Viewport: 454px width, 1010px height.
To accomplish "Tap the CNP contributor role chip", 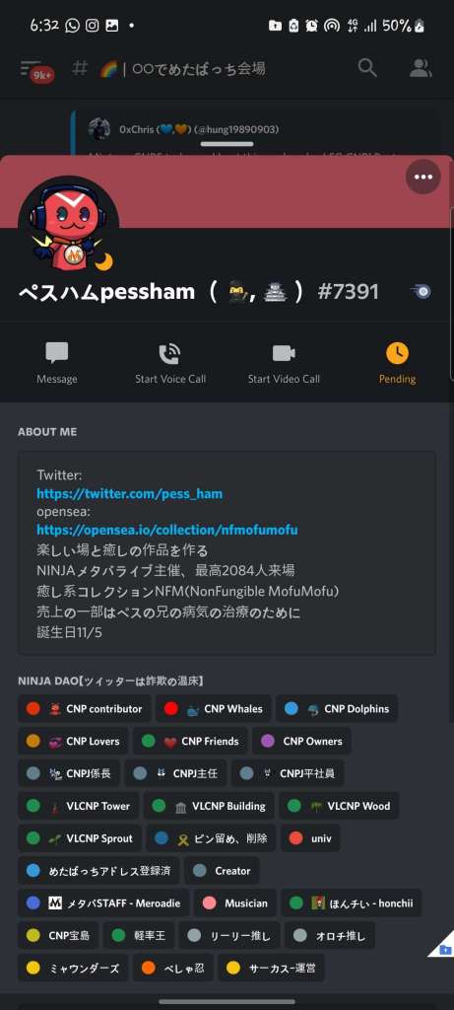I will [x=85, y=708].
